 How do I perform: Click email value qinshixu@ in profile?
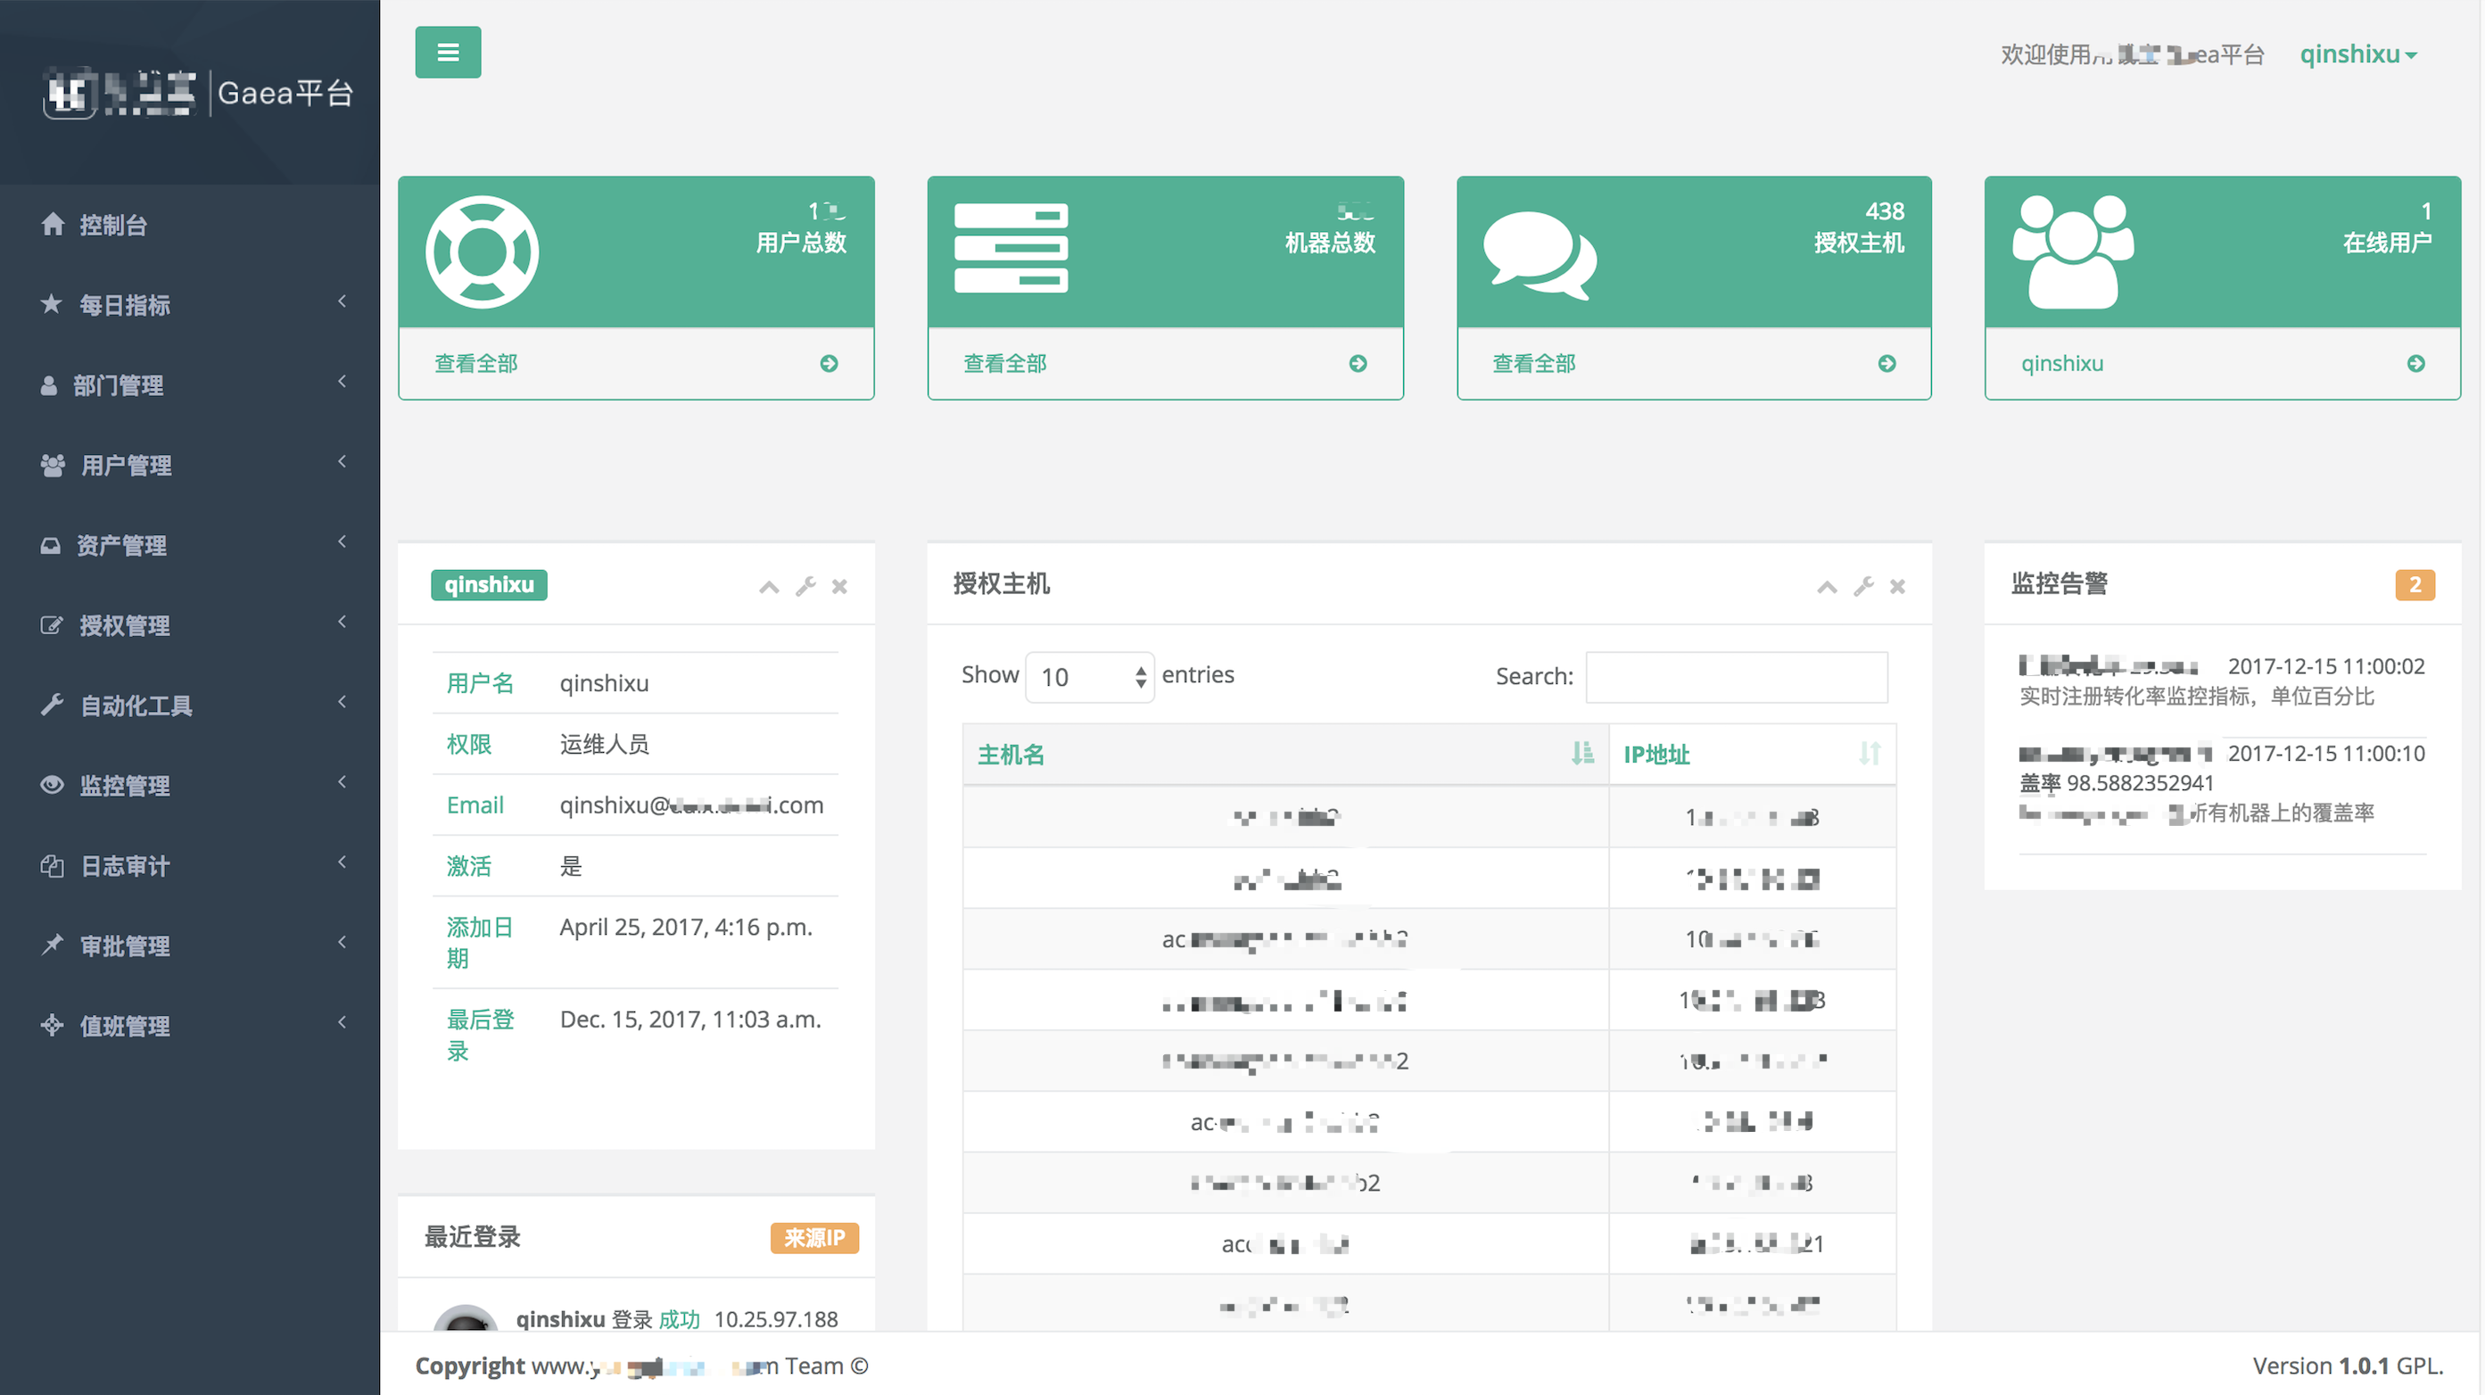pos(690,805)
